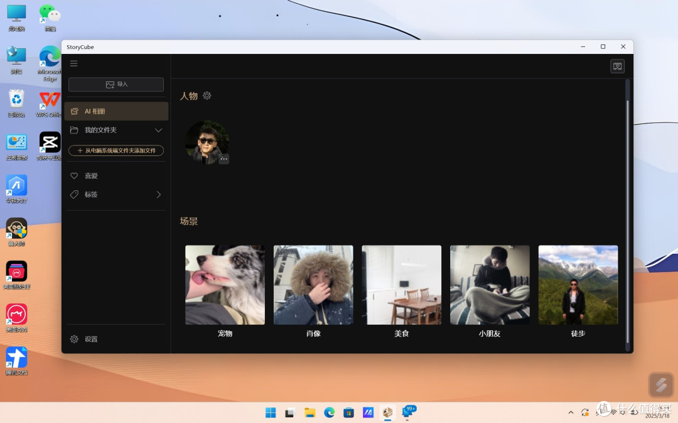
Task: Select the 美图秀秀 desktop icon
Action: [16, 318]
